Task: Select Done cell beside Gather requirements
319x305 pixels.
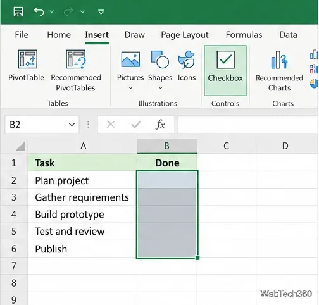Action: 167,197
